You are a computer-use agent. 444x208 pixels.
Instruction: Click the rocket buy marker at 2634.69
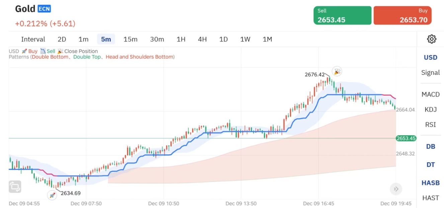coord(52,195)
